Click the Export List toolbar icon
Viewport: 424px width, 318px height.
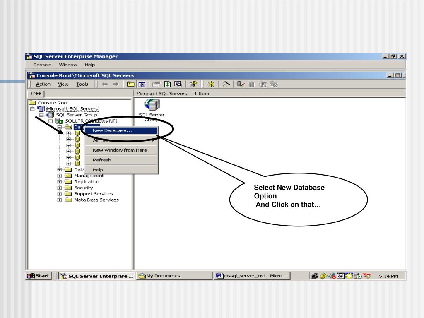(178, 84)
